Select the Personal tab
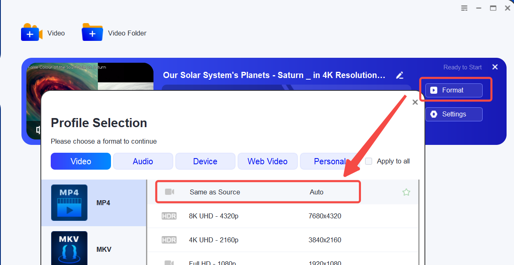514x265 pixels. pos(329,161)
